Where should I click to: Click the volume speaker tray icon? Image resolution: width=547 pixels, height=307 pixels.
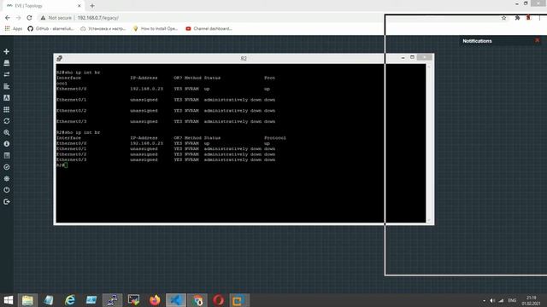coord(492,300)
